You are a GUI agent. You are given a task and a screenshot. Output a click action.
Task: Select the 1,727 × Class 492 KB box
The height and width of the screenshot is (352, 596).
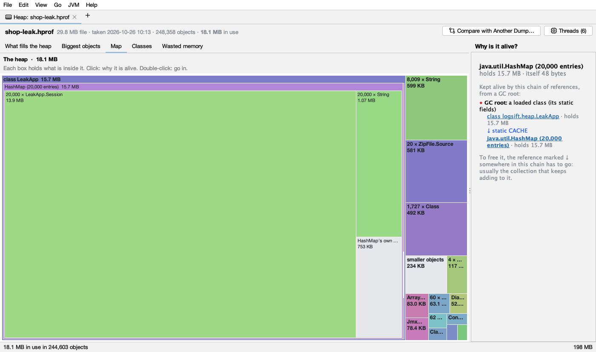[x=436, y=229]
